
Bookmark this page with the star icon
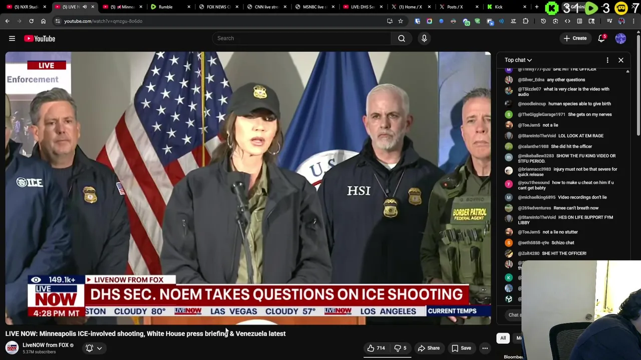tap(401, 21)
